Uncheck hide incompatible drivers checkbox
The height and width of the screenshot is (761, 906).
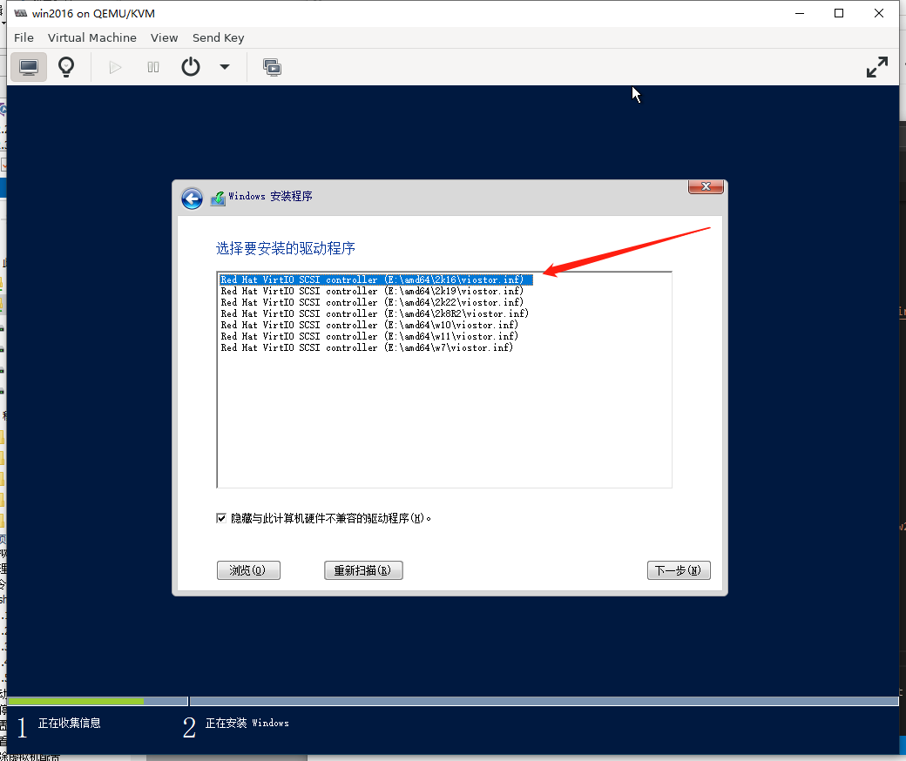tap(221, 518)
